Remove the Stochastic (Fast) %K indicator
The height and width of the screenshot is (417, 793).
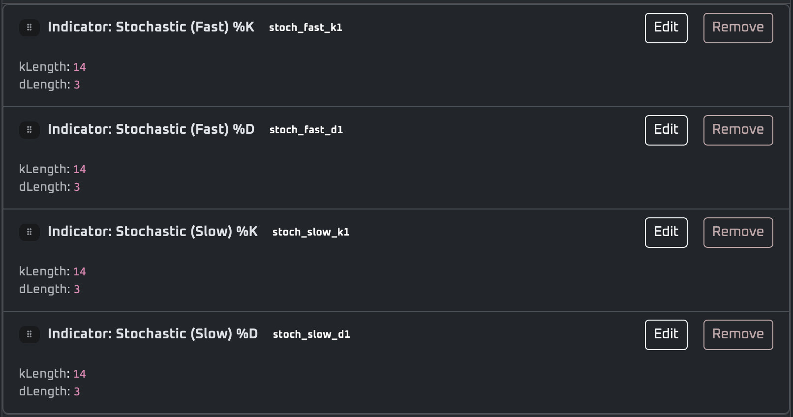(738, 28)
